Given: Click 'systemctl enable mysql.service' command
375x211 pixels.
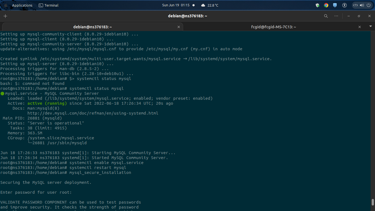Looking at the screenshot, I should [x=107, y=163].
